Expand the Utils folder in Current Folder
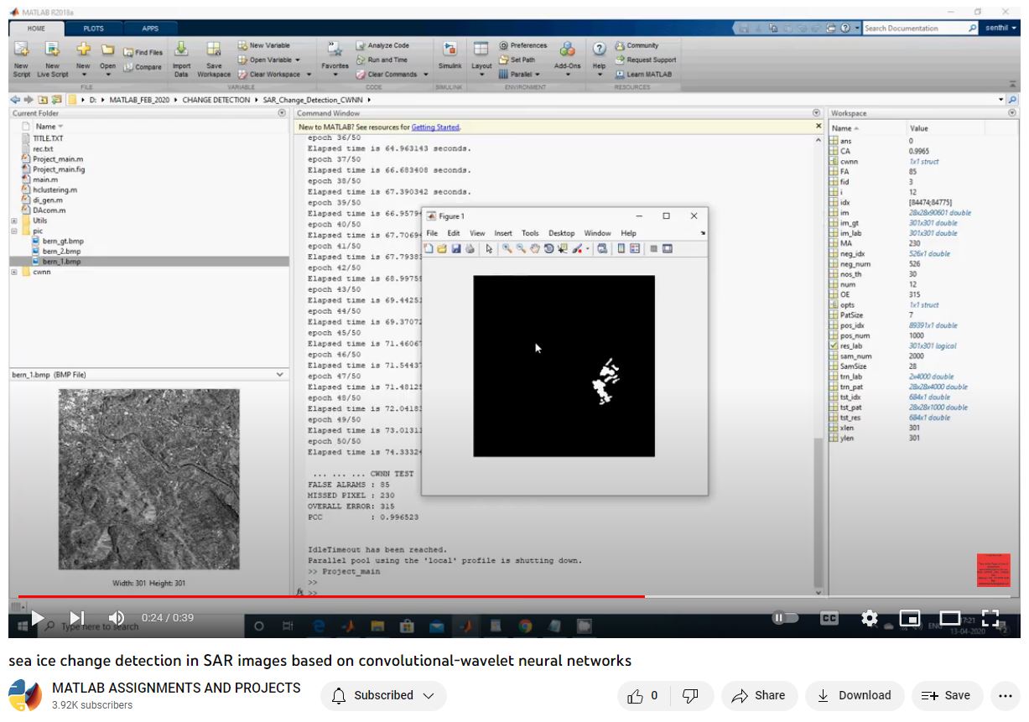Viewport: 1029px width, 722px height. 14,221
